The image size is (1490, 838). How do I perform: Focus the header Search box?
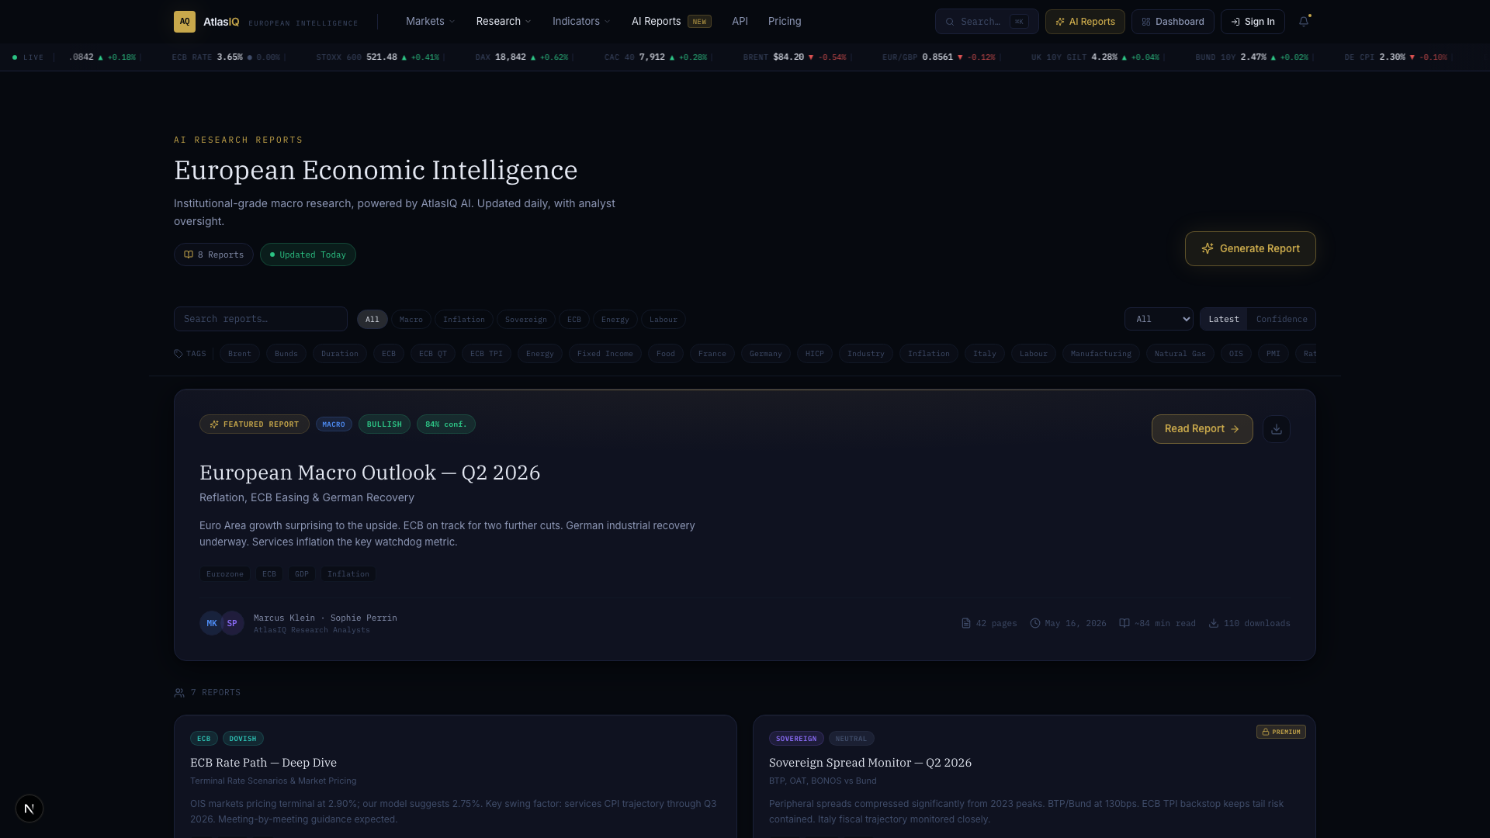pos(986,22)
